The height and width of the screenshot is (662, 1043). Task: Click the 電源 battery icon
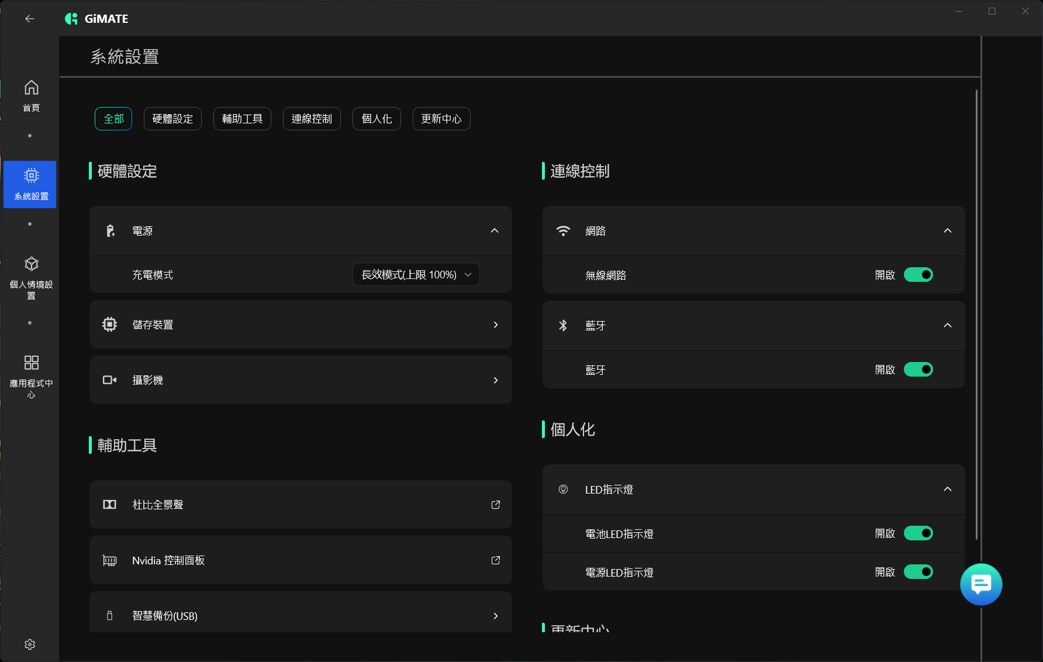click(x=110, y=231)
